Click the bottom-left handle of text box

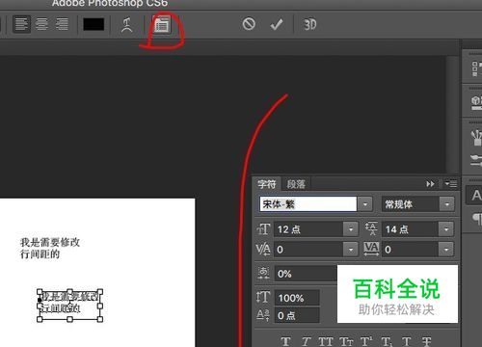[x=40, y=319]
